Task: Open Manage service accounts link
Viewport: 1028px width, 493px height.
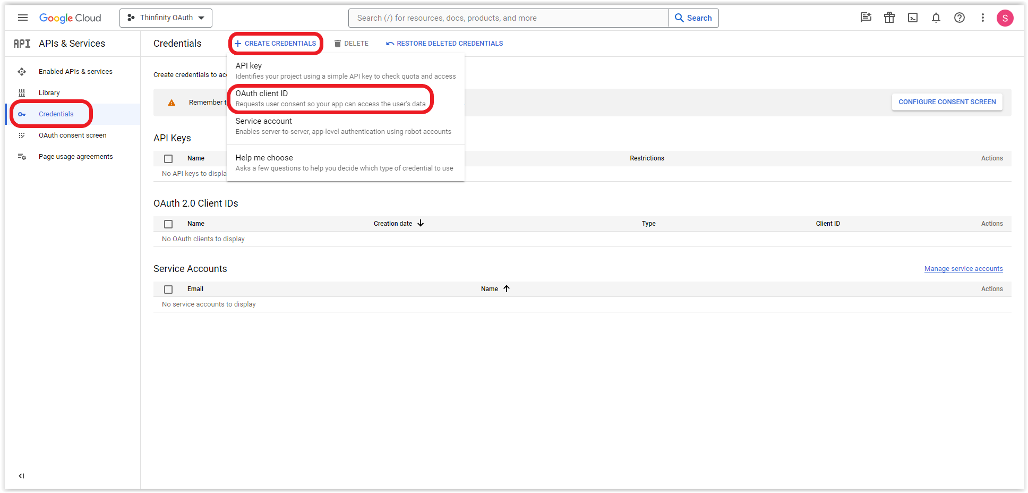Action: (963, 269)
